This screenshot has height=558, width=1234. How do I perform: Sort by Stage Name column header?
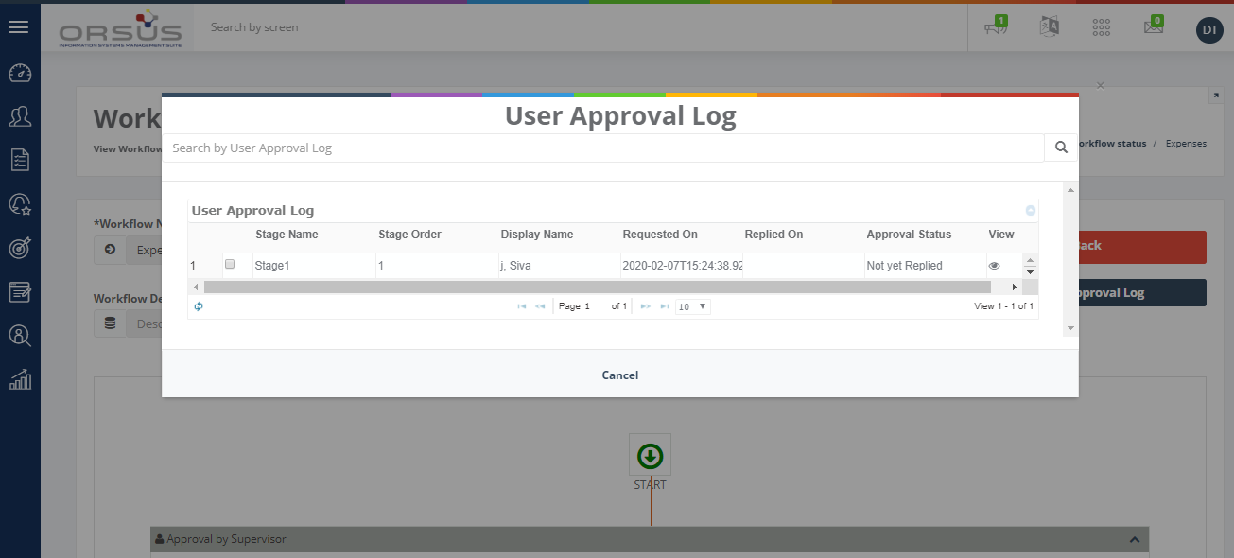pyautogui.click(x=287, y=235)
